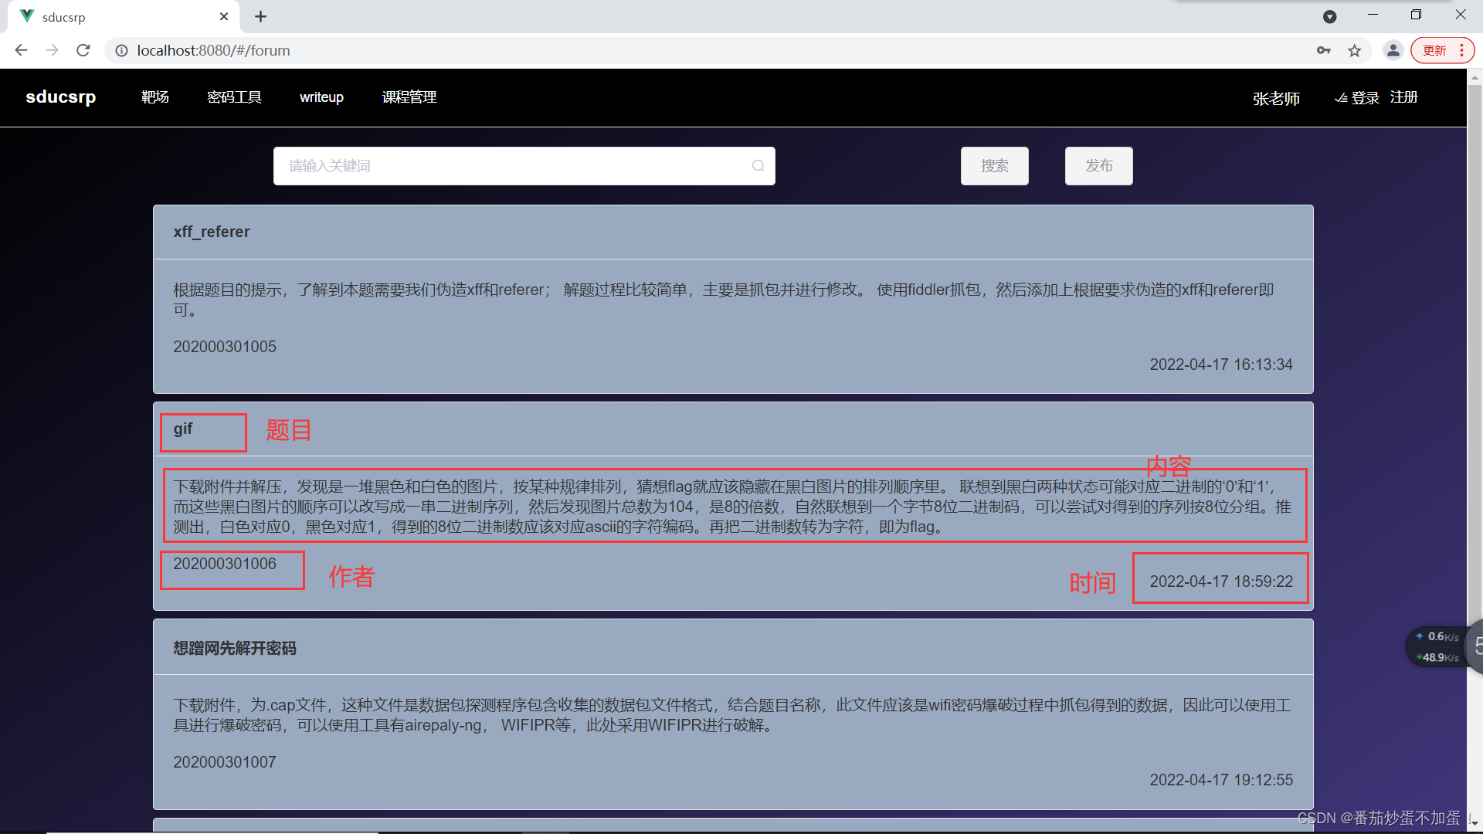
Task: Click timestamp 2022-04-17 19:12:55
Action: tap(1221, 780)
